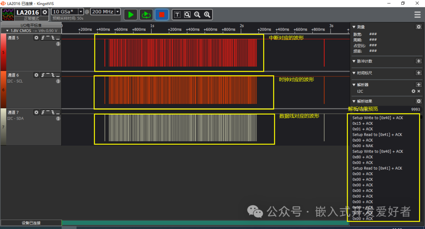Collapse the 测量 measurement section

point(354,27)
